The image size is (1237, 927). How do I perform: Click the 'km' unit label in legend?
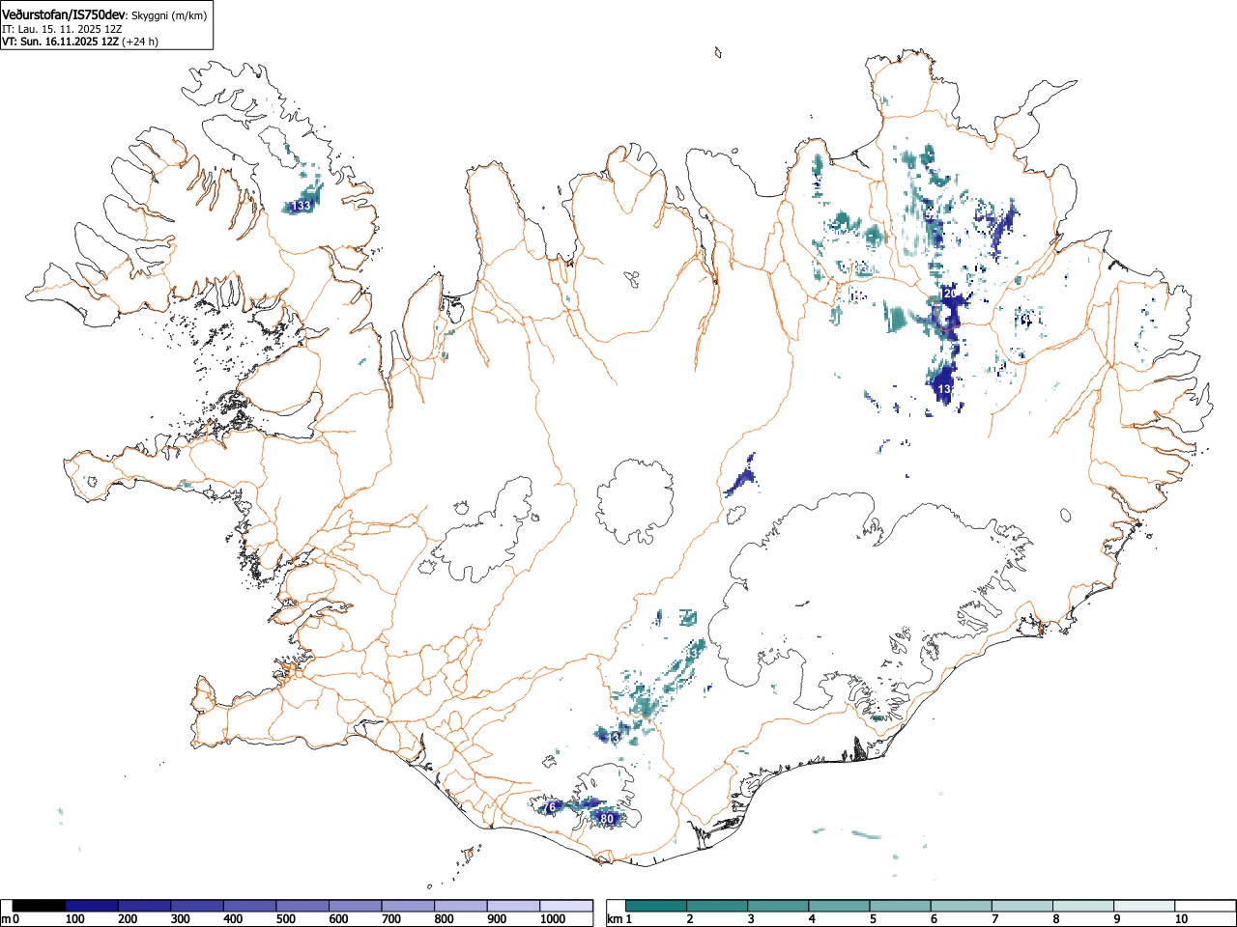point(614,919)
